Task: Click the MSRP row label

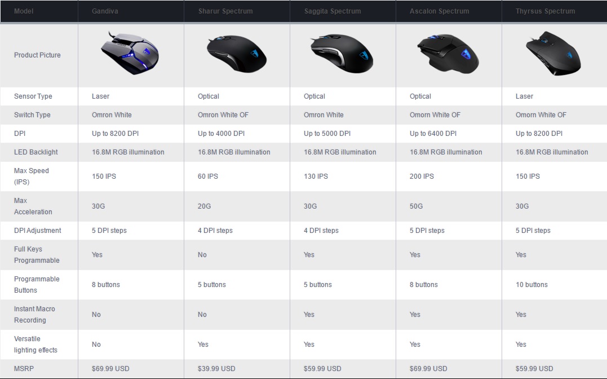Action: [x=24, y=369]
